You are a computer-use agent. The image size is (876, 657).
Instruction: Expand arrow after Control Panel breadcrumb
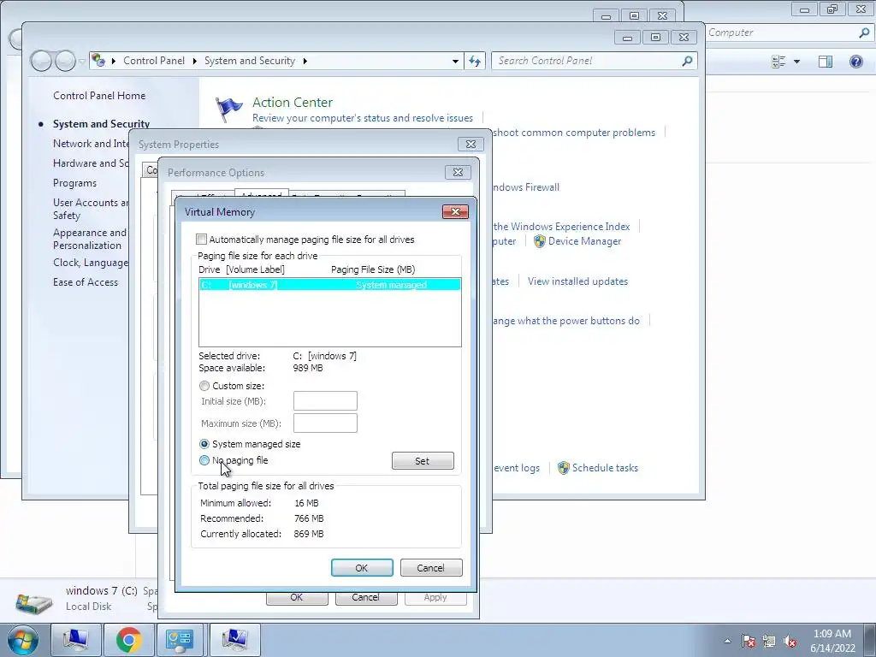194,61
